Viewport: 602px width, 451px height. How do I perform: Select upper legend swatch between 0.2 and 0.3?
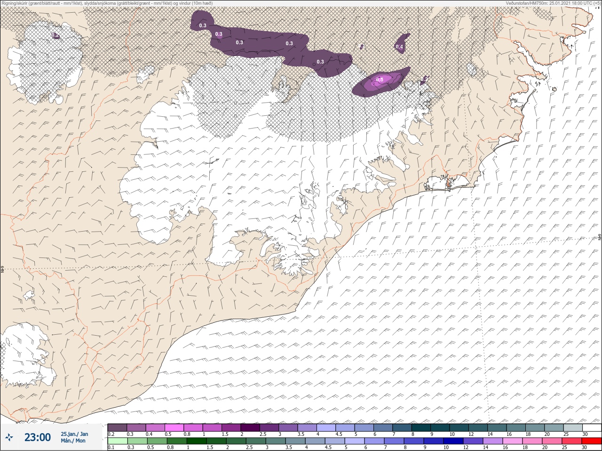[x=117, y=427]
